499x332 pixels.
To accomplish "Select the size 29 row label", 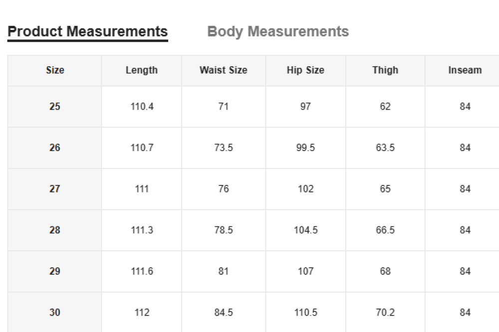I will point(55,272).
